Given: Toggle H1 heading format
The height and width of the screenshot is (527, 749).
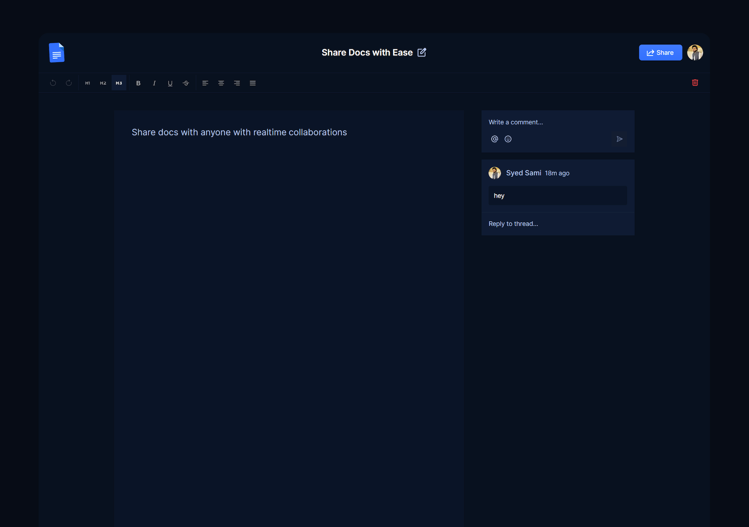Looking at the screenshot, I should 87,83.
